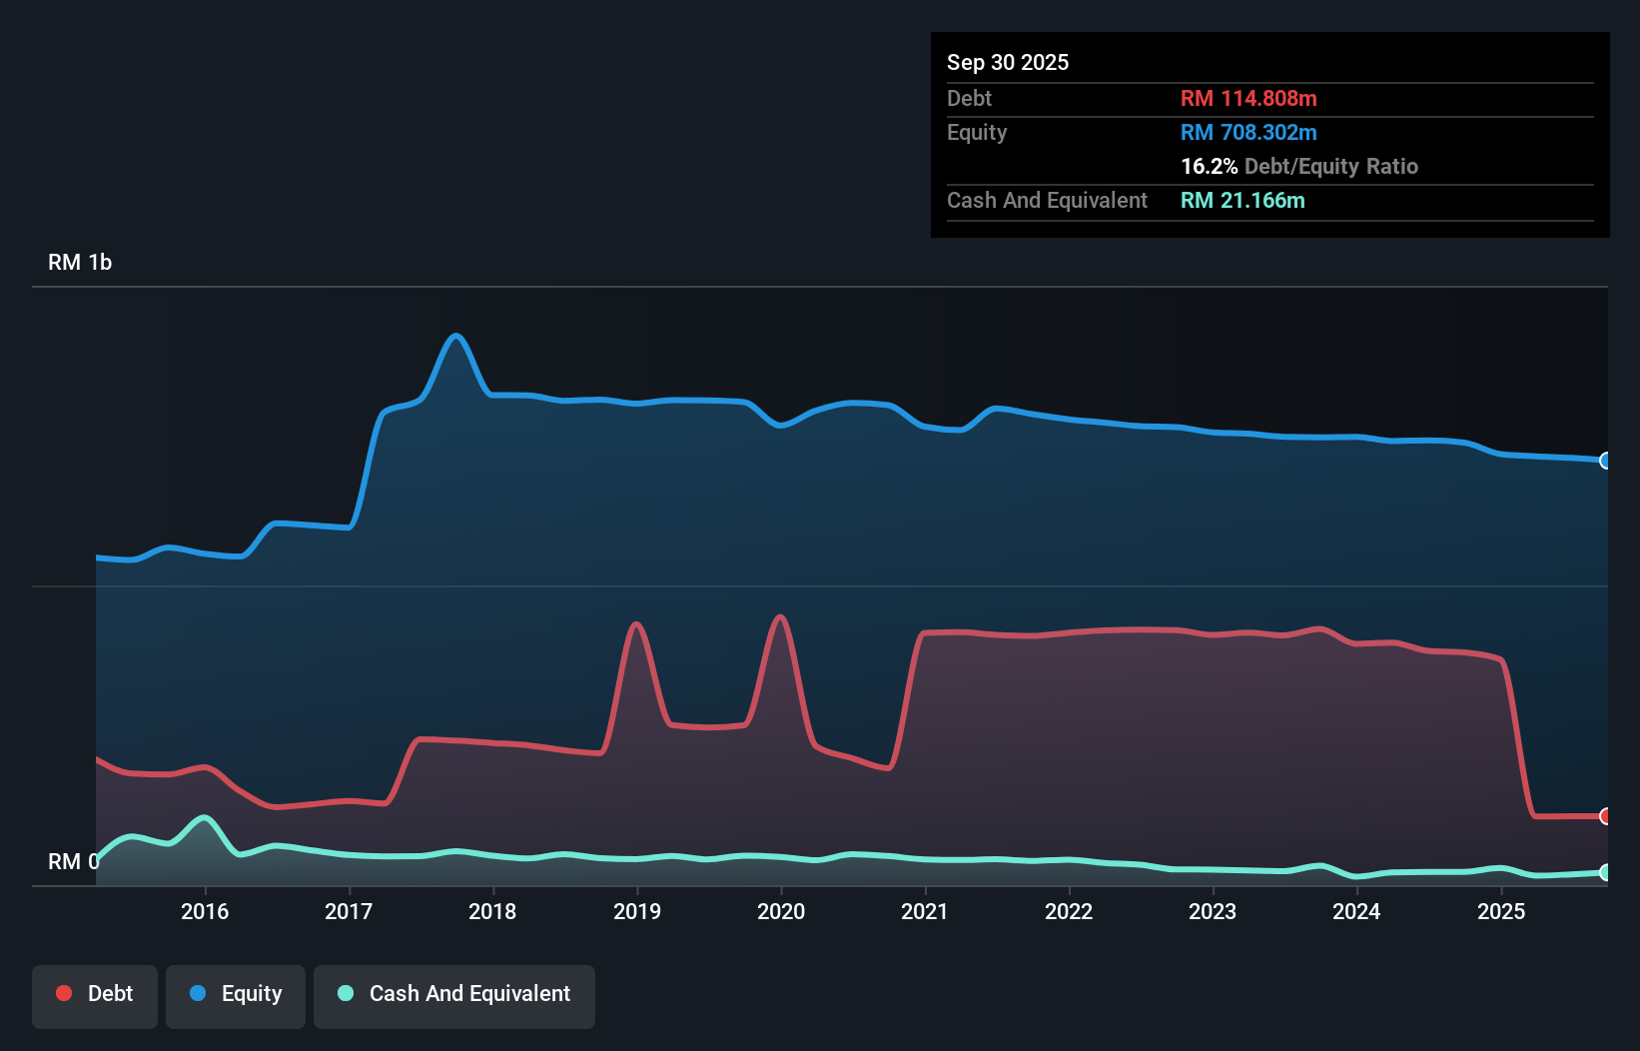Click the Equity row label in tooltip
The image size is (1640, 1051).
977,132
